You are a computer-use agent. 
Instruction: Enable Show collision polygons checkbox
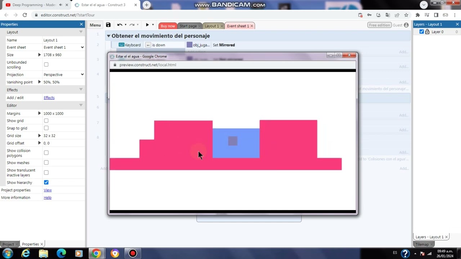(46, 153)
